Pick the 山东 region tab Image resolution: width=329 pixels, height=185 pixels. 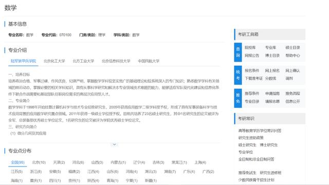[113, 172]
